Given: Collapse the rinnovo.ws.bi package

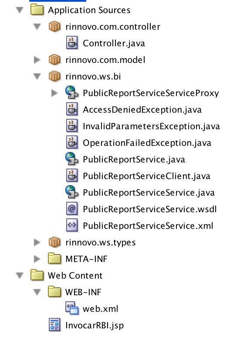Looking at the screenshot, I should [37, 76].
